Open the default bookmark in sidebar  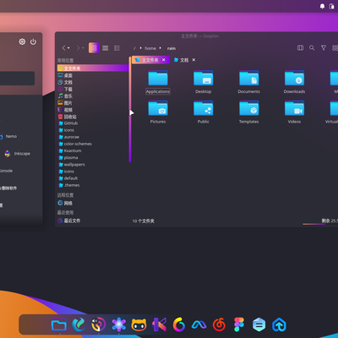pos(93,178)
